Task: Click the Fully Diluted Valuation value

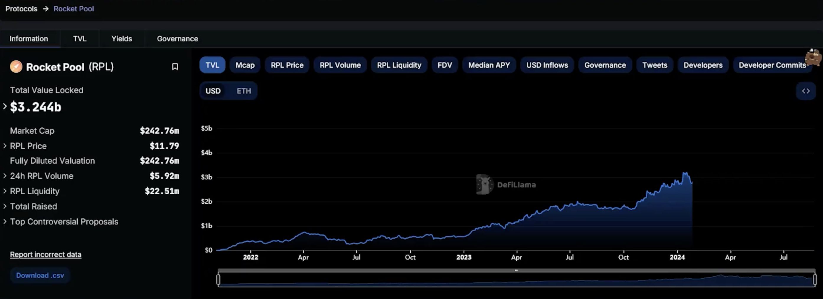Action: [x=159, y=161]
